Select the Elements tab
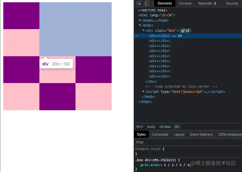 [x=165, y=3]
